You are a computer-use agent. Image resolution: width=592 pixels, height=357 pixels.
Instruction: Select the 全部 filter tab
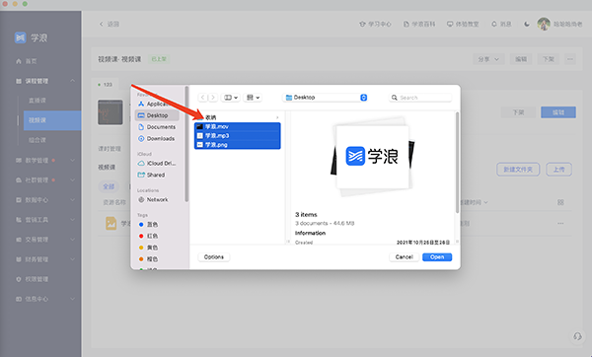pos(109,186)
